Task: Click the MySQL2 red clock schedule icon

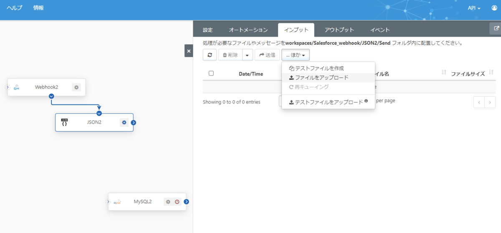Action: tap(177, 202)
